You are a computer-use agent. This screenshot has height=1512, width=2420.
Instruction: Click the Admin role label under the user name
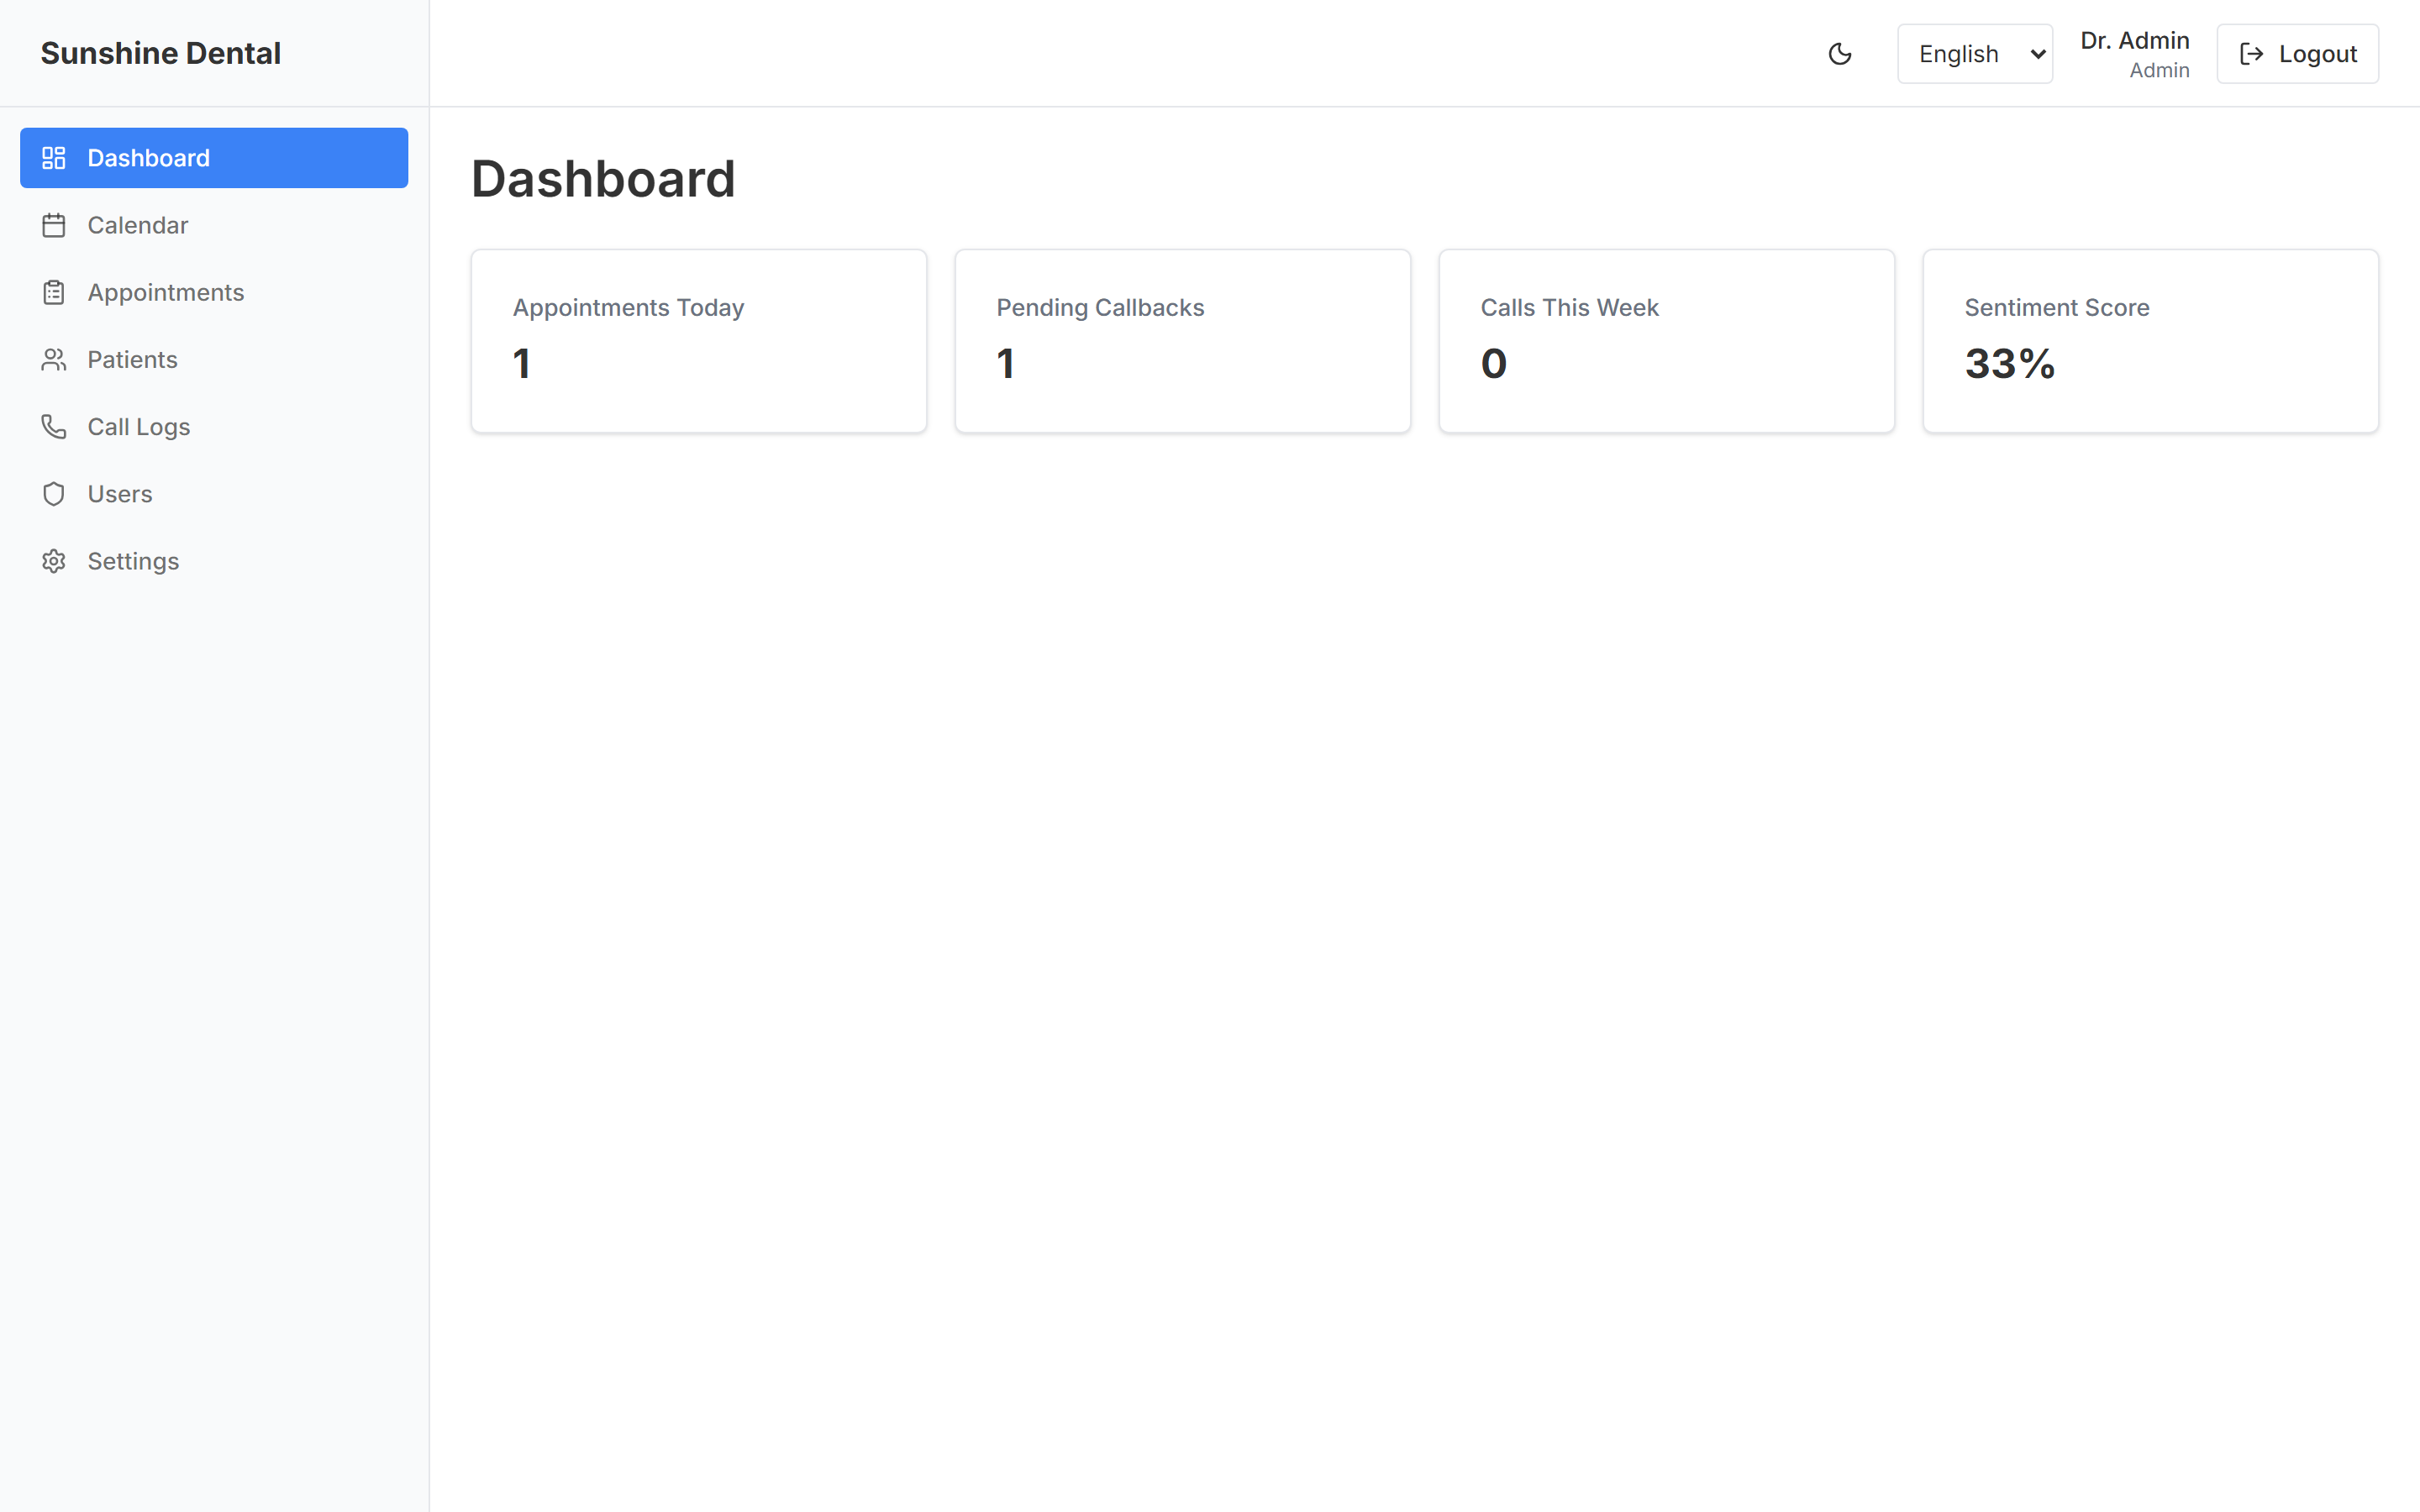tap(2159, 70)
